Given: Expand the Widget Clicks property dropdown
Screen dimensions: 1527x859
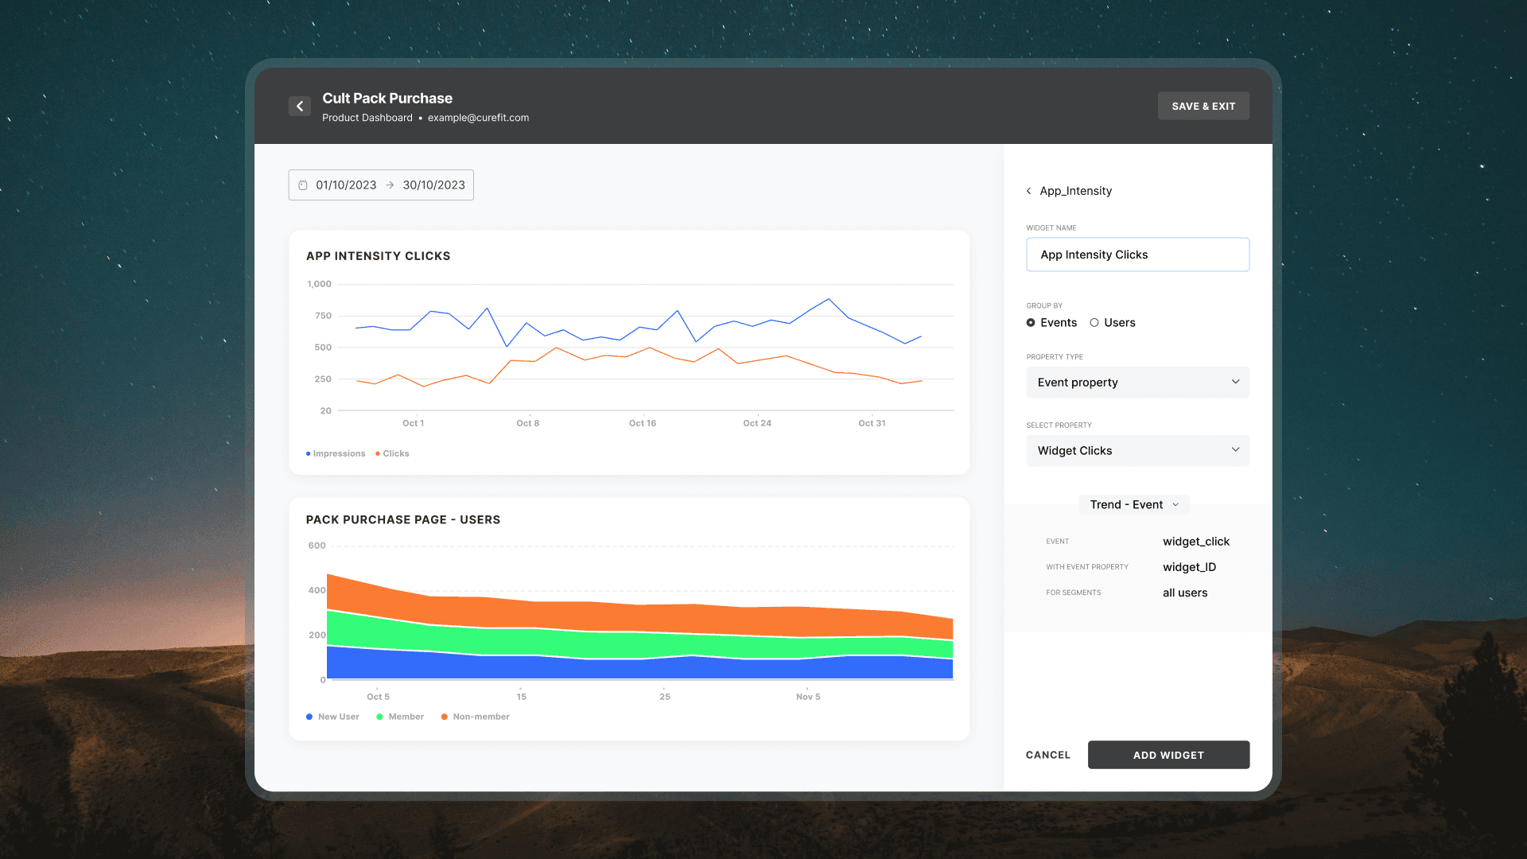Looking at the screenshot, I should coord(1137,451).
